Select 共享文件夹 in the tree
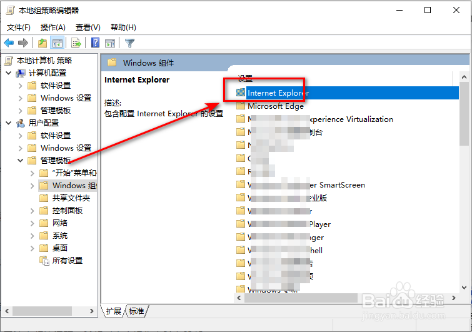Image resolution: width=472 pixels, height=332 pixels. pyautogui.click(x=71, y=198)
